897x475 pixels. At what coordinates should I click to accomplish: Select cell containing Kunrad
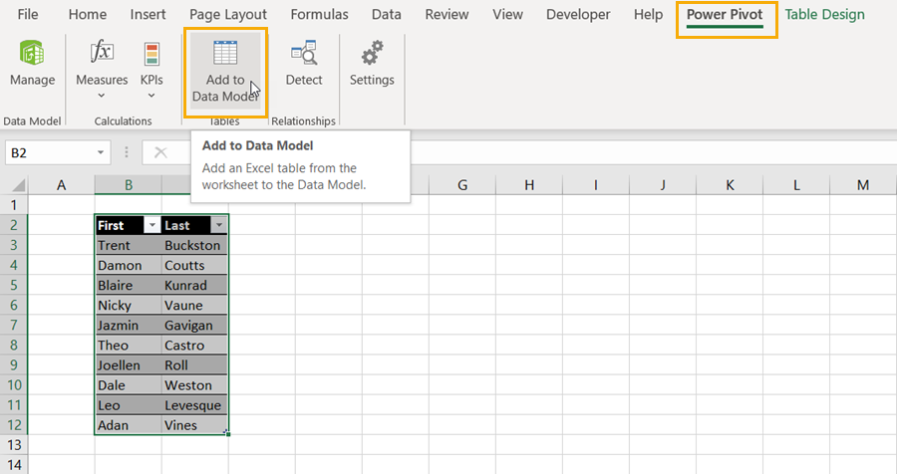pos(195,285)
